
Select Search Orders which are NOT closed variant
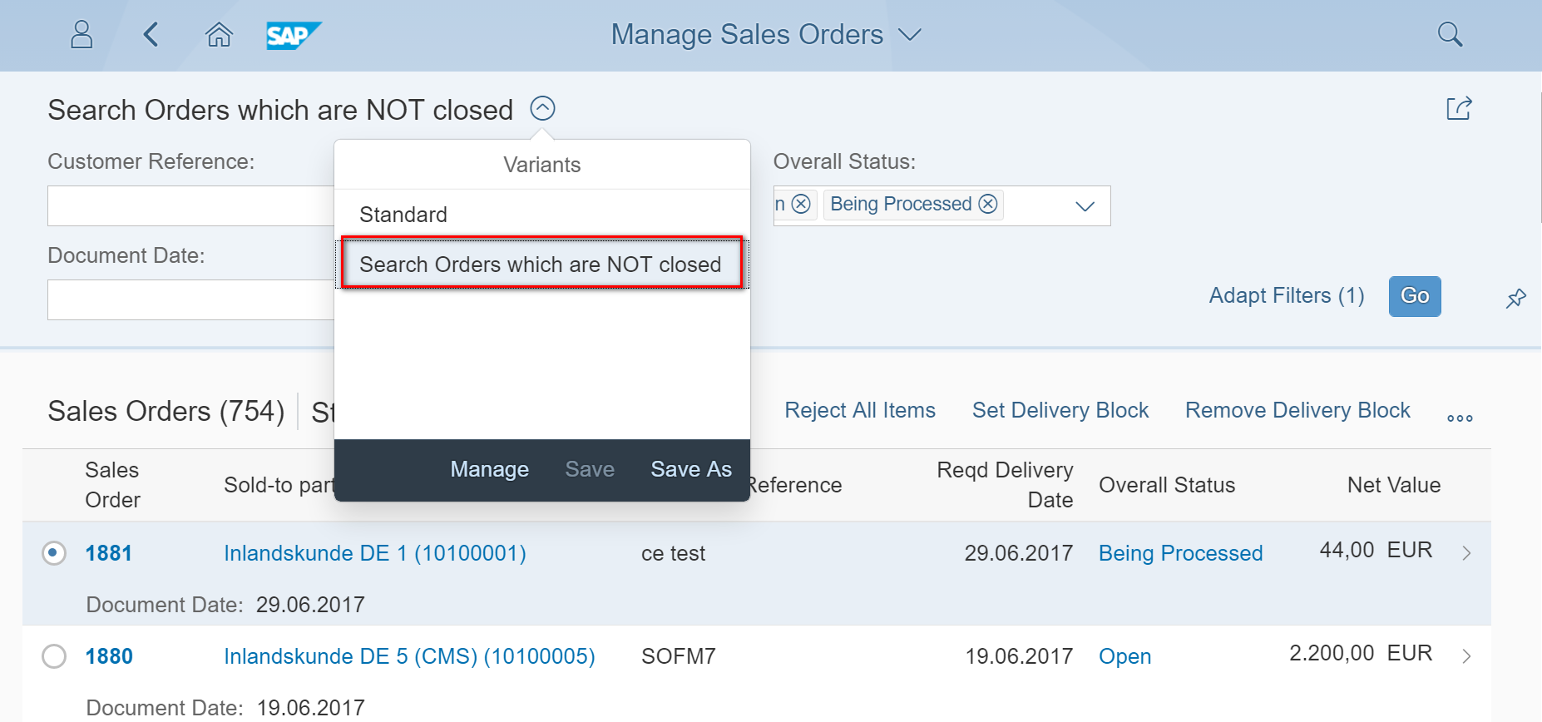[542, 264]
